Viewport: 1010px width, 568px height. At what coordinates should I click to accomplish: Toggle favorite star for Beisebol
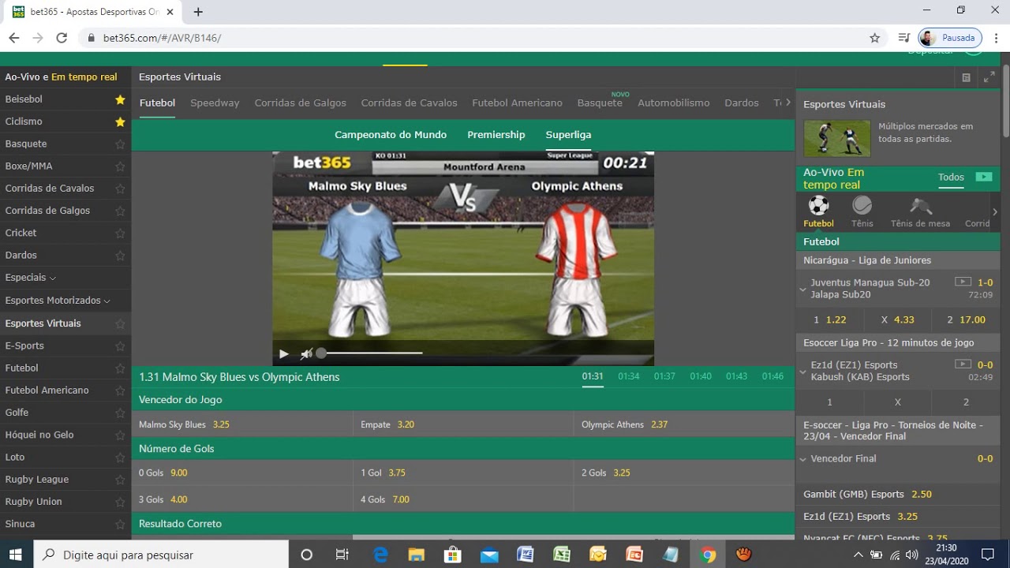(120, 99)
